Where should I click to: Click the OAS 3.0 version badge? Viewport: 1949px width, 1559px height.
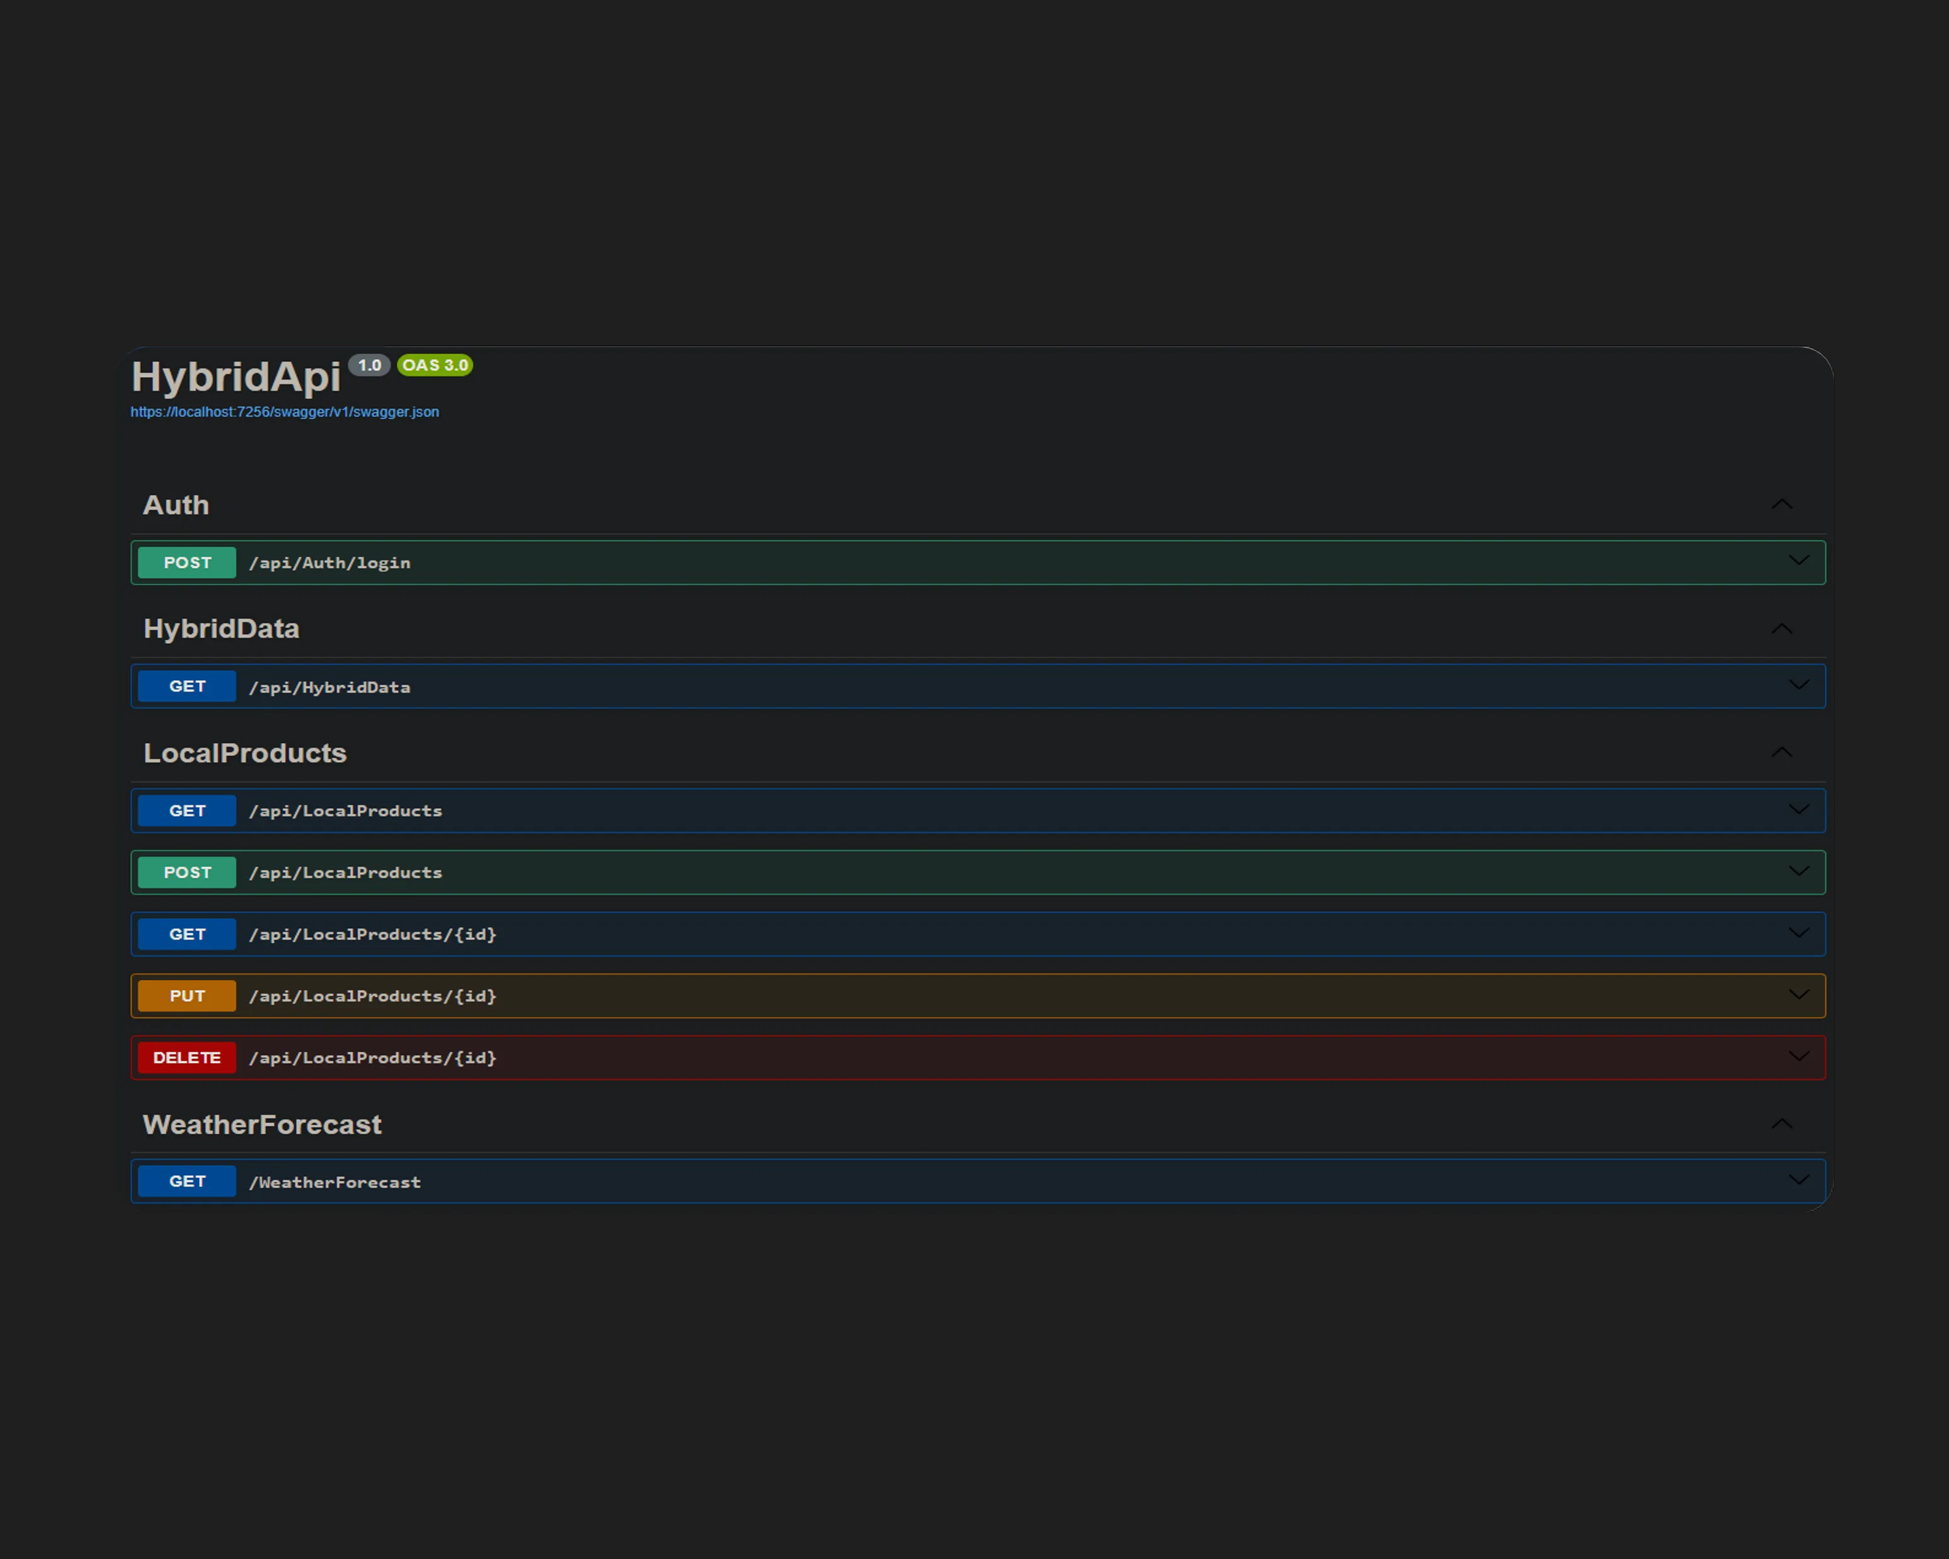tap(435, 365)
